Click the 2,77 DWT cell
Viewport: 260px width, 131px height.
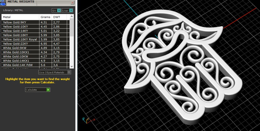[59, 22]
